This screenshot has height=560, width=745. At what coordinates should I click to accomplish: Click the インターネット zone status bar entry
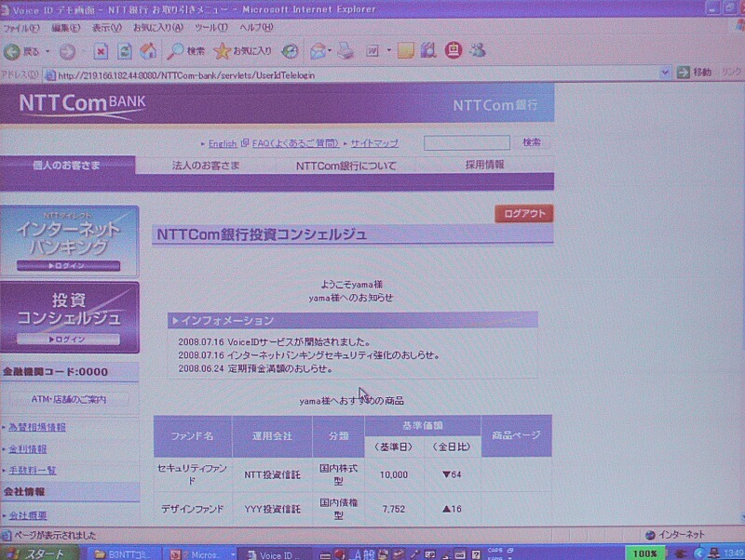point(674,535)
